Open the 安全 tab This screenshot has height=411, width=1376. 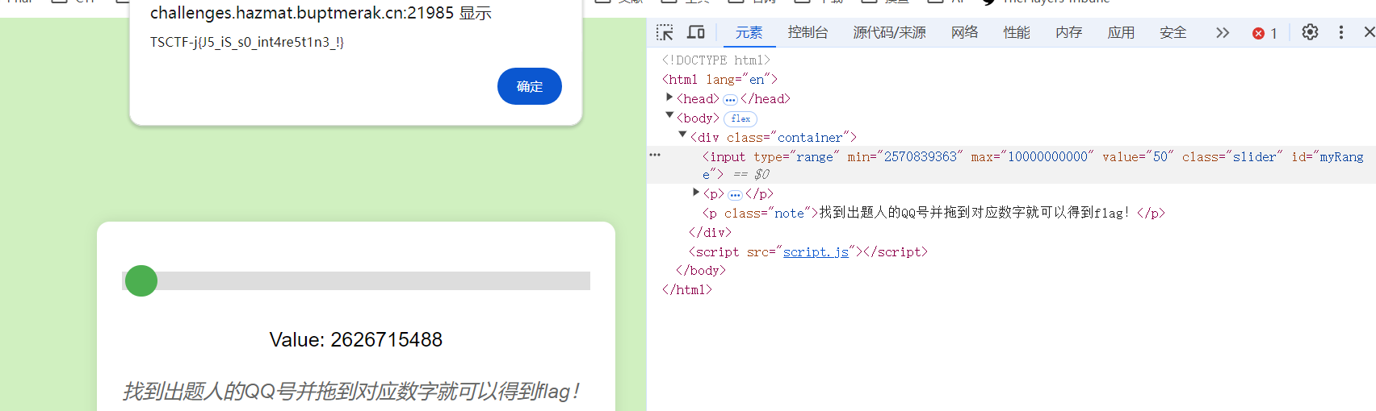(x=1173, y=32)
